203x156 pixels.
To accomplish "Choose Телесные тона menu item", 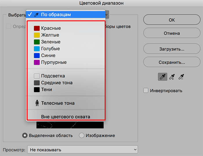I will click(66, 103).
